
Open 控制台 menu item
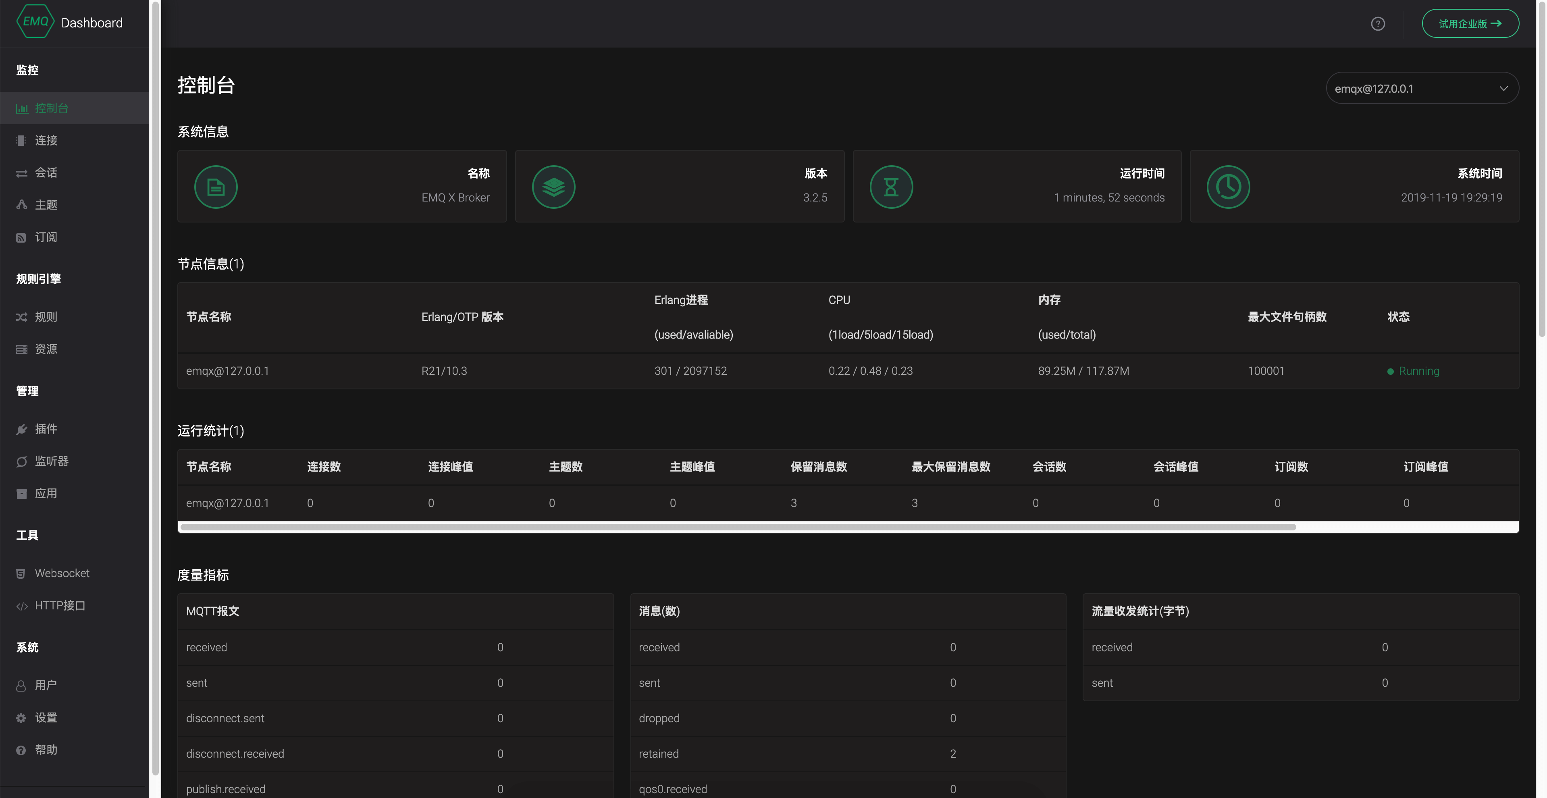pos(75,108)
